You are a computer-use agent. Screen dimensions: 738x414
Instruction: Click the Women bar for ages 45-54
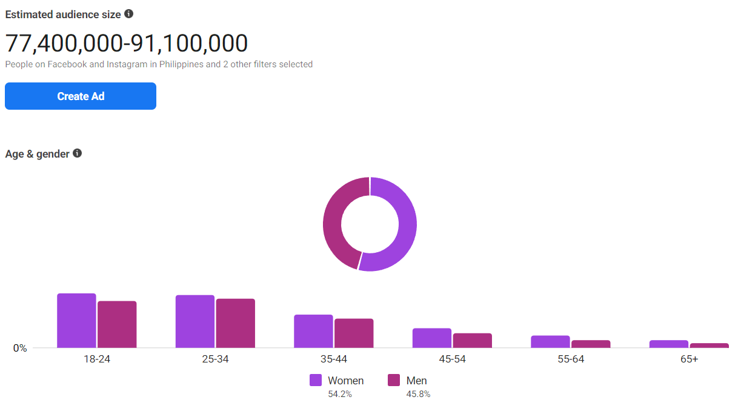(x=432, y=338)
